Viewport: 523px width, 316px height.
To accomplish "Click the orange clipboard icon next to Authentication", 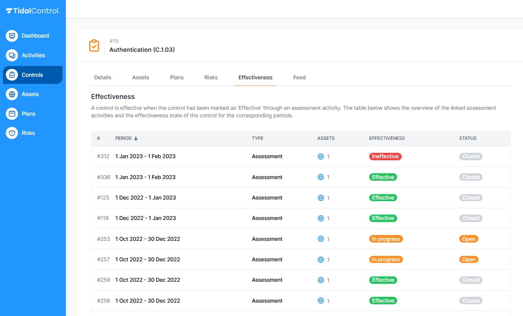I will [x=94, y=45].
